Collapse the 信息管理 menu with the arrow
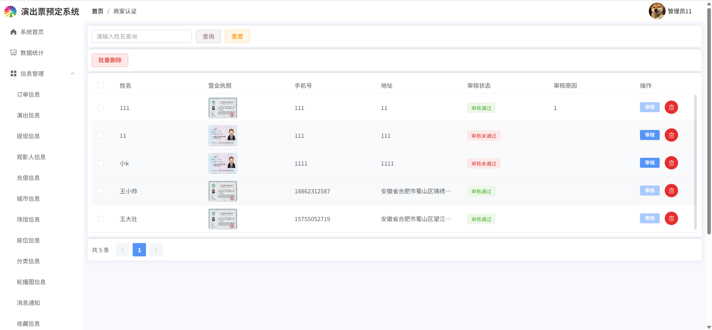The image size is (712, 330). [x=73, y=74]
